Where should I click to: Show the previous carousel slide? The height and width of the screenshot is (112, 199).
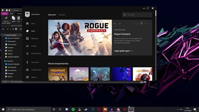[115, 24]
